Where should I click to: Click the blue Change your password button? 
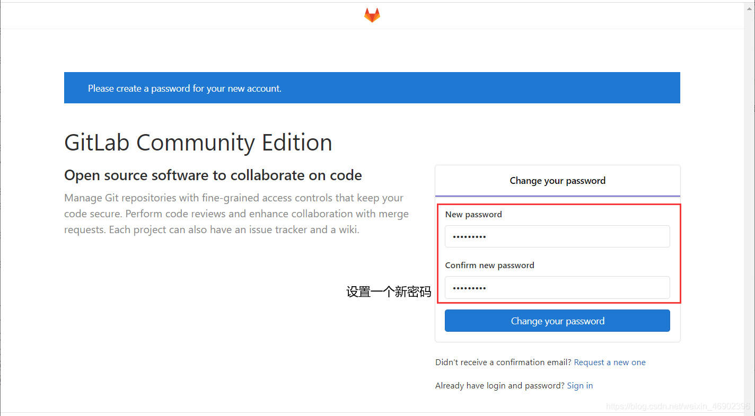click(557, 321)
